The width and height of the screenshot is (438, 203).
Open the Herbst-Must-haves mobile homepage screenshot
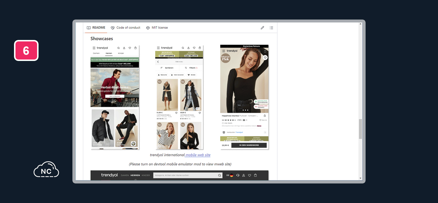[115, 97]
